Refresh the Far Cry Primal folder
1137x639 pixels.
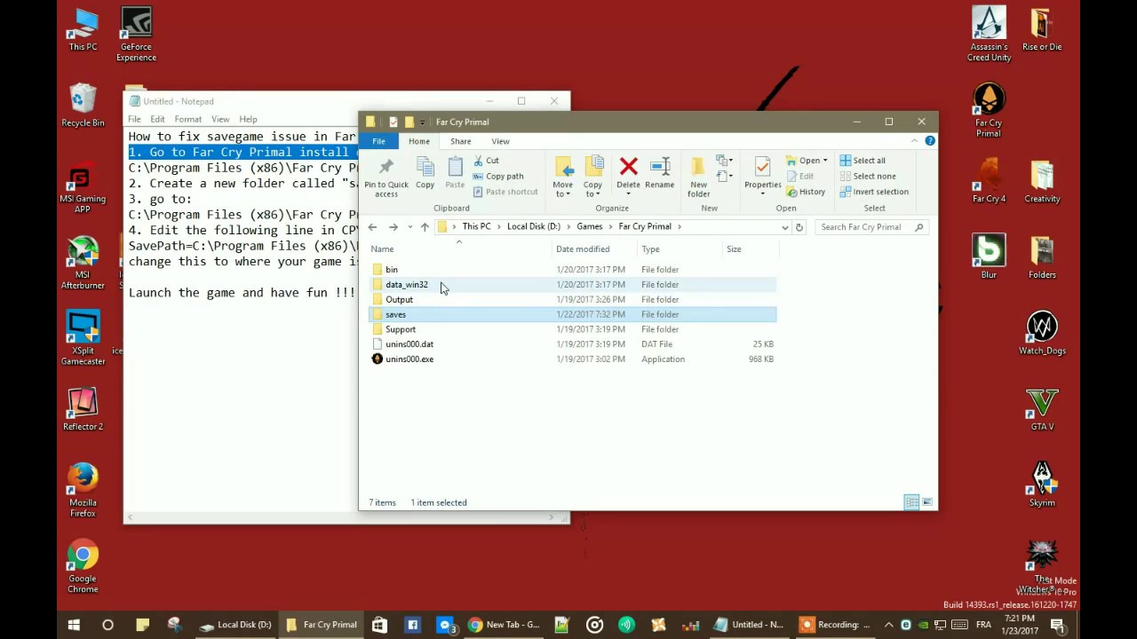799,227
